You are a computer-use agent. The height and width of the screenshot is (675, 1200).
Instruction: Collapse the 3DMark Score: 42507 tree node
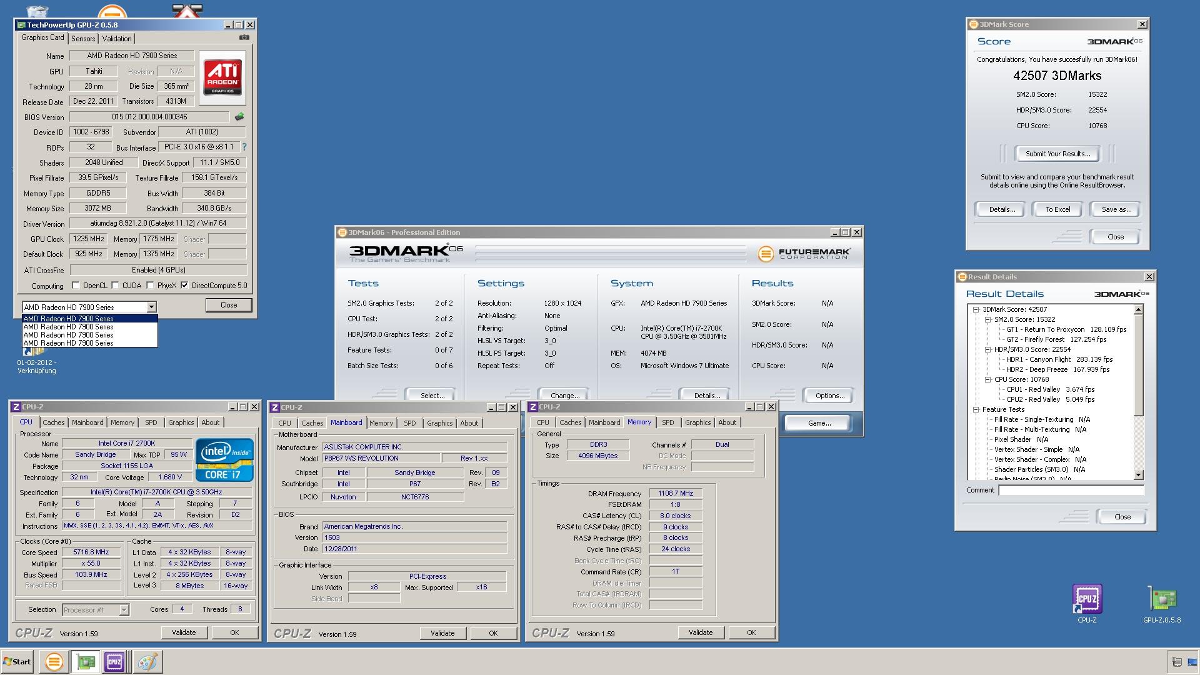tap(976, 309)
